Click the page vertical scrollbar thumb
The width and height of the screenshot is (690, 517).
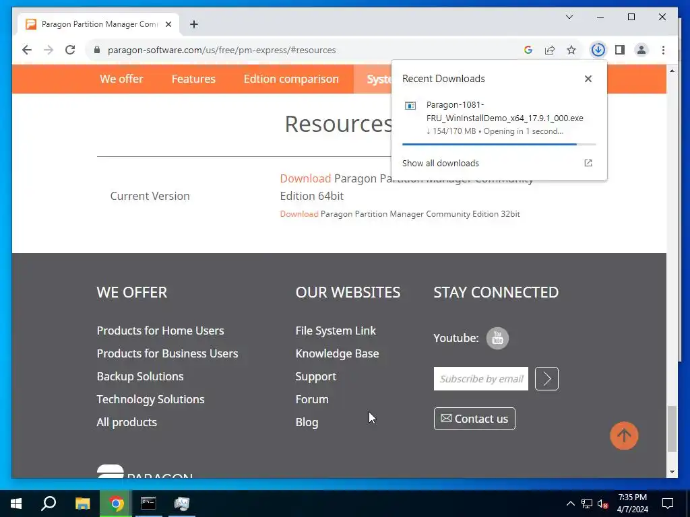pos(672,429)
